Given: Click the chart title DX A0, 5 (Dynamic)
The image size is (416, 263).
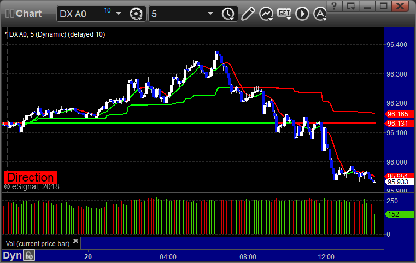Looking at the screenshot, I should pos(38,34).
